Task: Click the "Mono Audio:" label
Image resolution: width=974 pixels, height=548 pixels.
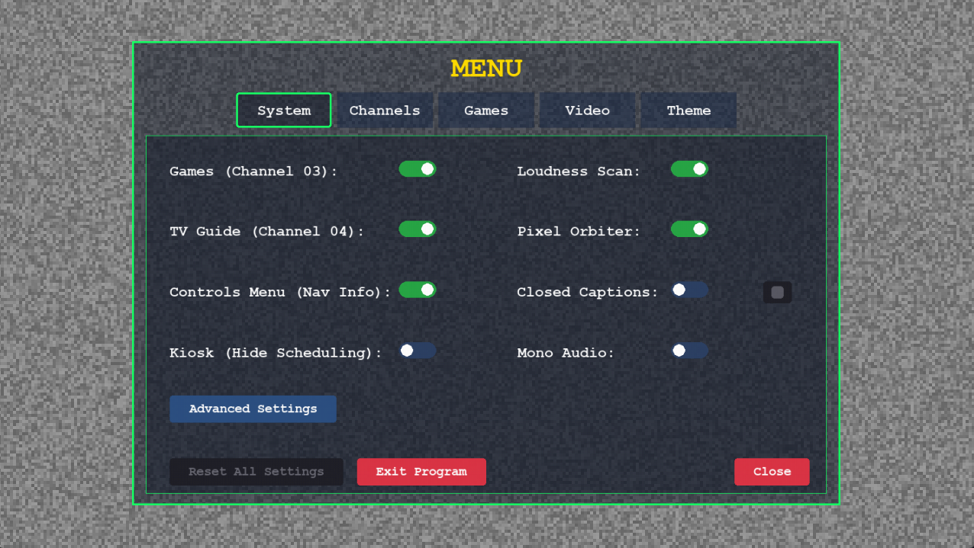Action: (566, 353)
